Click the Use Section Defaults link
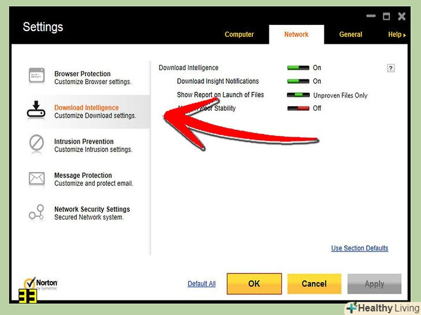Screen dimensions: 421x315 [360, 248]
